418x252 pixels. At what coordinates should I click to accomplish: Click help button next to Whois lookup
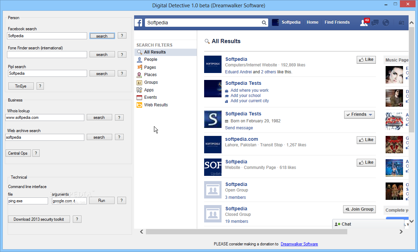coord(119,117)
